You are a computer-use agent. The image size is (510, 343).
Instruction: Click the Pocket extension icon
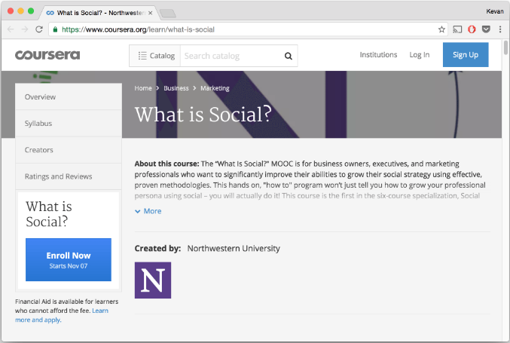486,29
